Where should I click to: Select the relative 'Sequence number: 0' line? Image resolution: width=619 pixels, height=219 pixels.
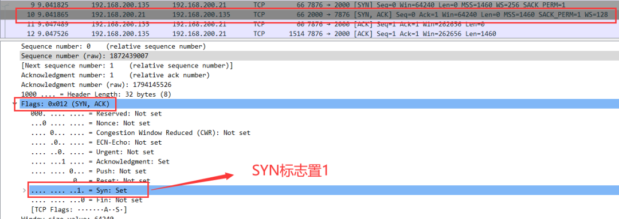(113, 46)
